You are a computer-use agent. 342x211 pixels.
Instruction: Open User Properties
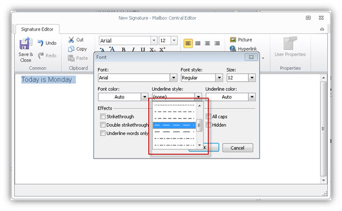[290, 47]
